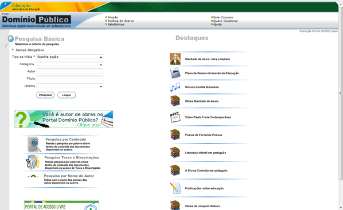The image size is (343, 210).
Task: Open the Pesquisa por Conteúdo link
Action: pyautogui.click(x=65, y=139)
